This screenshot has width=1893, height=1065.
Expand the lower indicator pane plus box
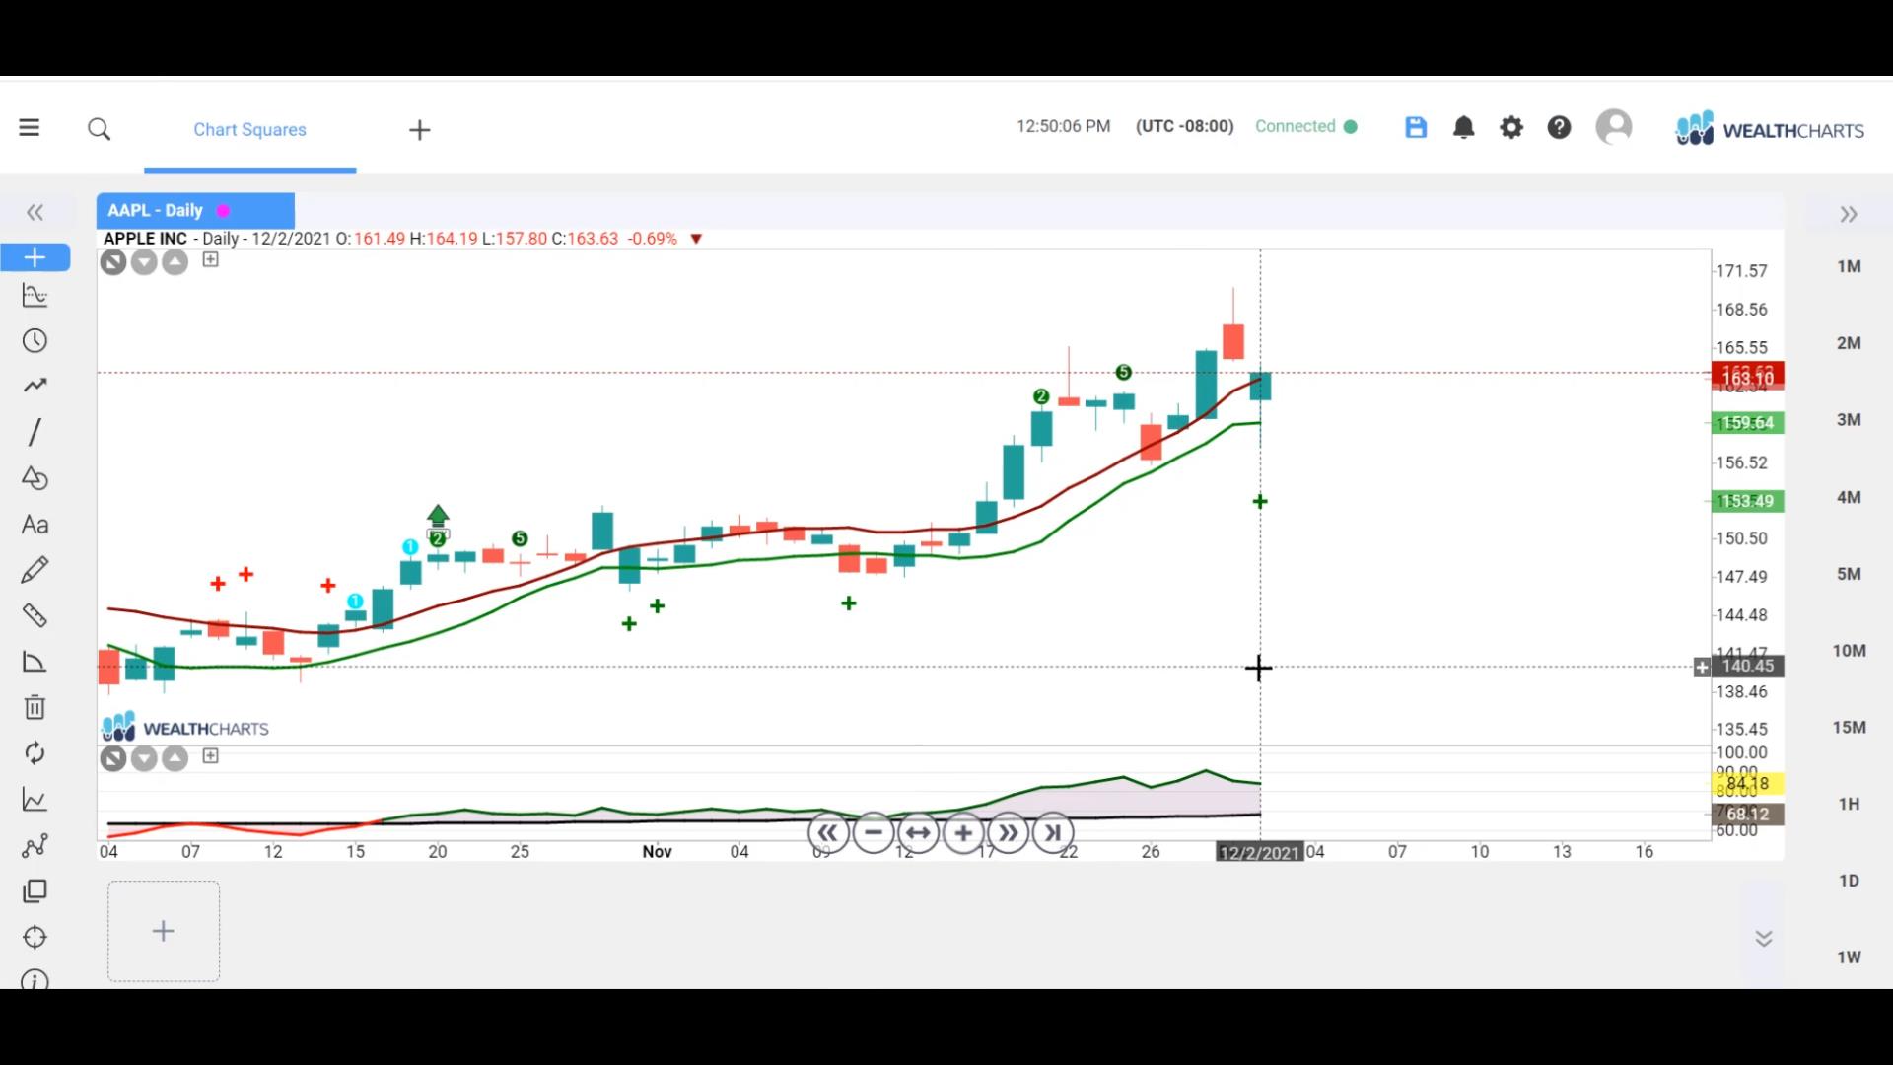click(210, 755)
